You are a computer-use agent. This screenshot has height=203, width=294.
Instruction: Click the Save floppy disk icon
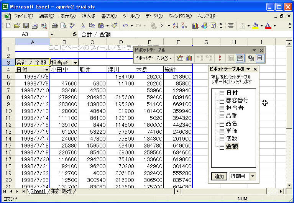(x=26, y=26)
